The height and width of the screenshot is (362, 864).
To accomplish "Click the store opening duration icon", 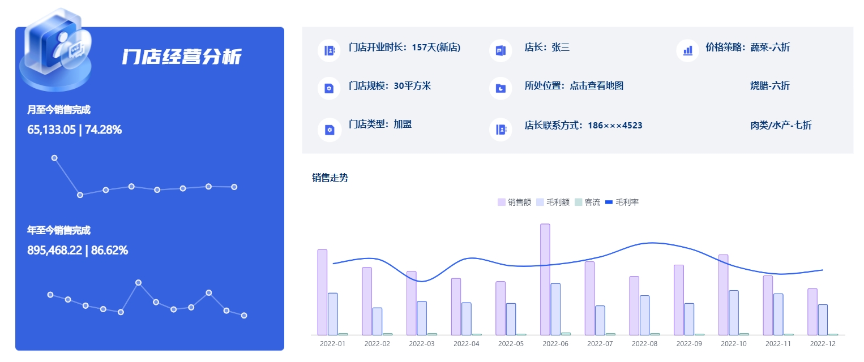I will click(x=329, y=50).
